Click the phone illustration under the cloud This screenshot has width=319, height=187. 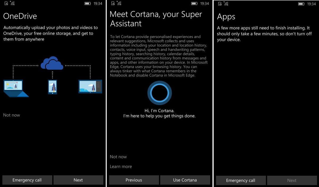[52, 87]
